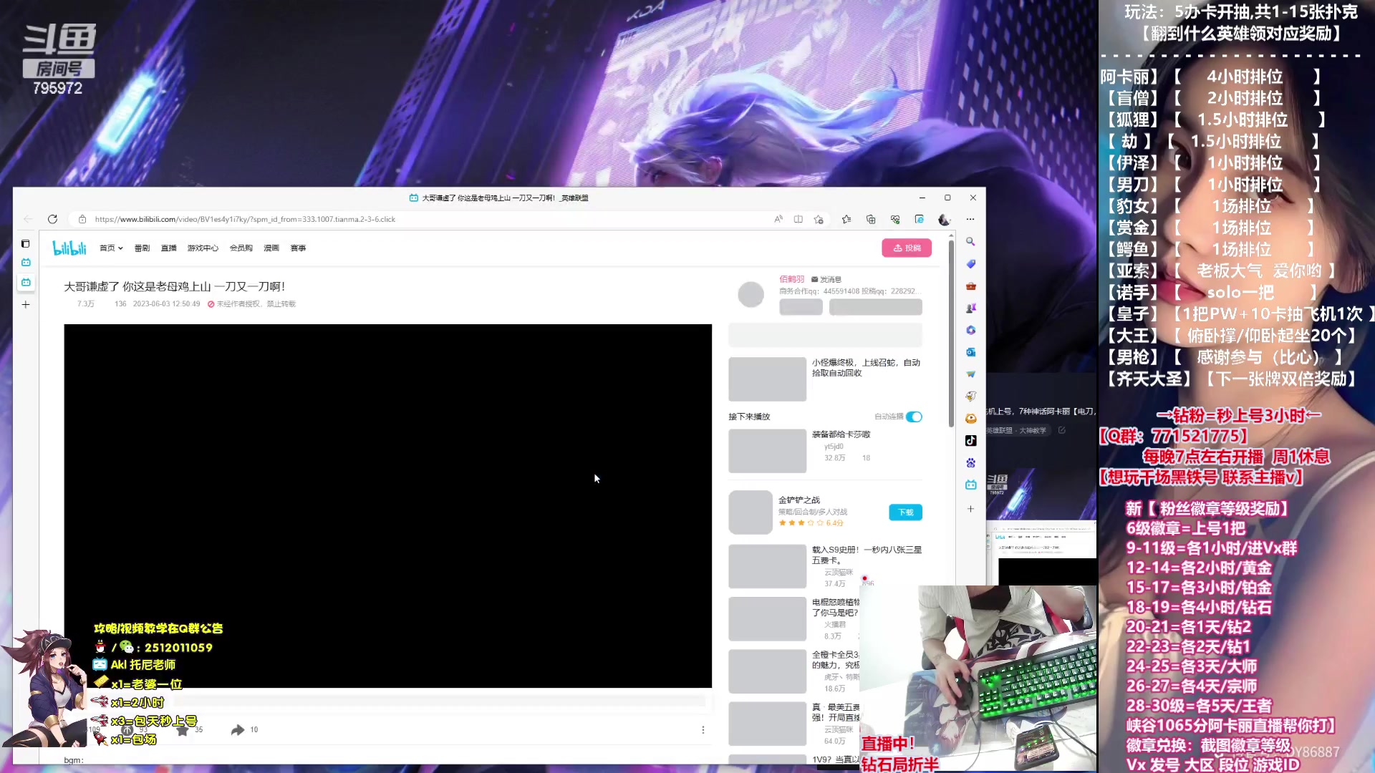Open the 直播 nav item
1375x773 pixels.
(169, 248)
